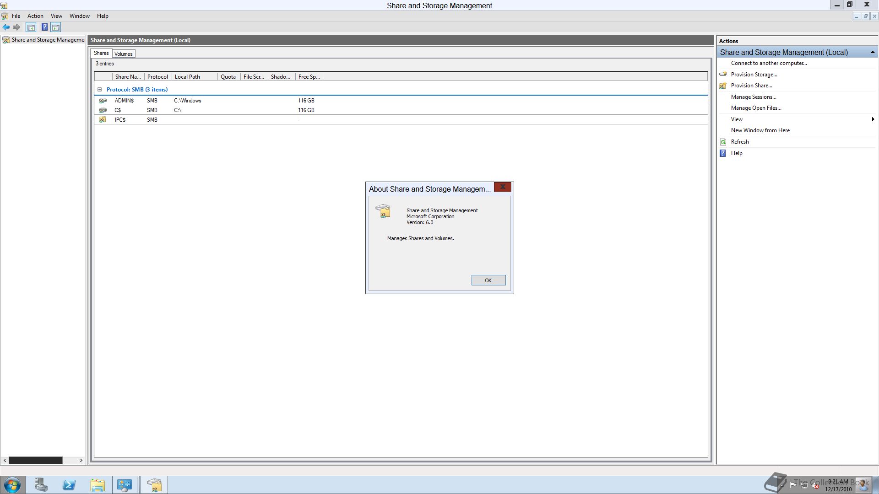Open the View menu
The width and height of the screenshot is (879, 494).
click(x=56, y=16)
